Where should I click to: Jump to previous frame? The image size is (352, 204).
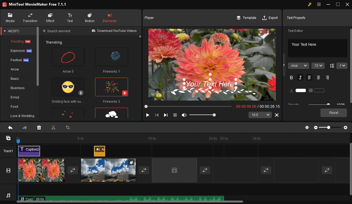click(x=157, y=115)
